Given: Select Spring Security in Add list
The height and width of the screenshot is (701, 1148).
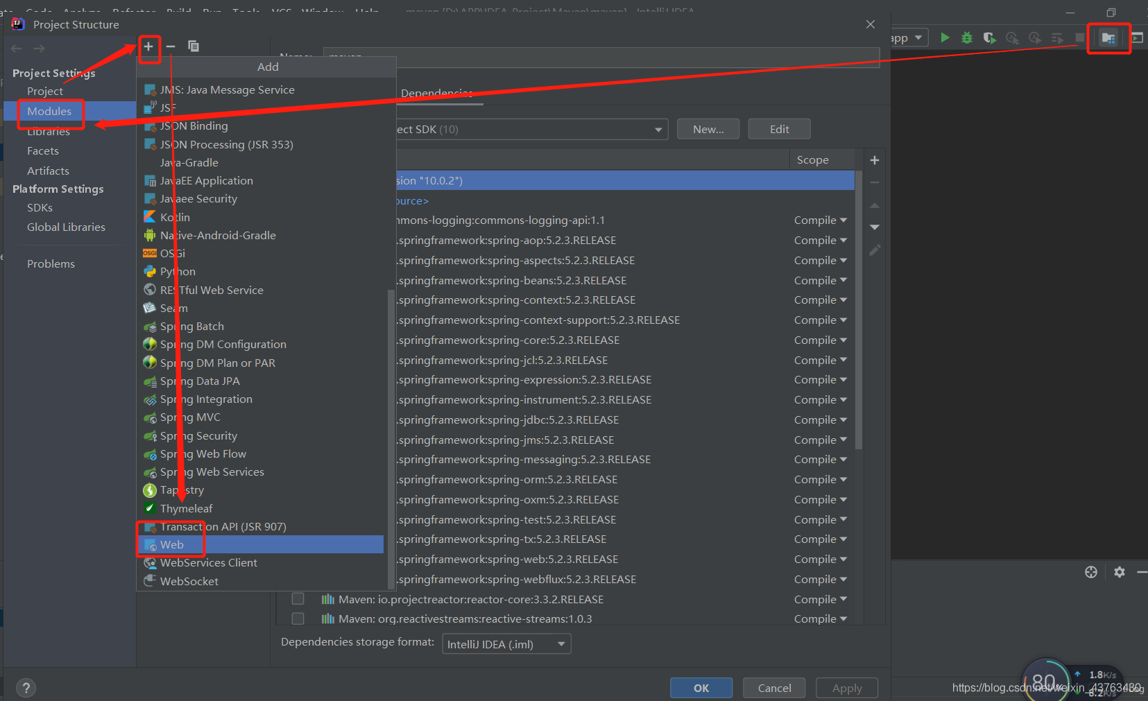Looking at the screenshot, I should pos(260,435).
